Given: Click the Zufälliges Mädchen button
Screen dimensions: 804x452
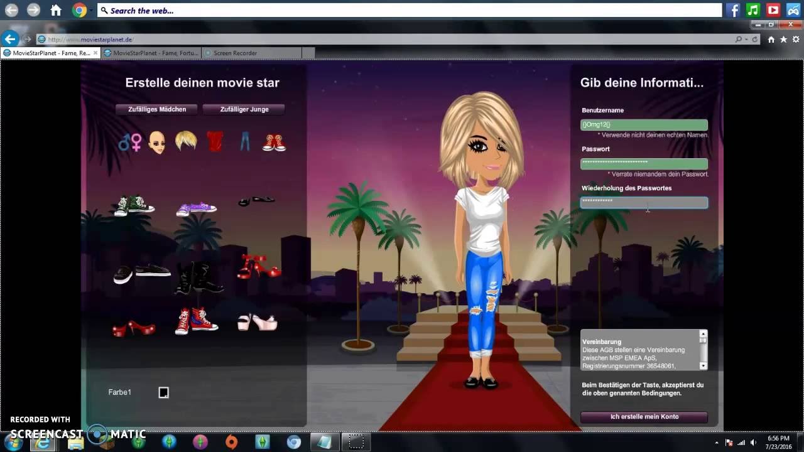Looking at the screenshot, I should [157, 109].
